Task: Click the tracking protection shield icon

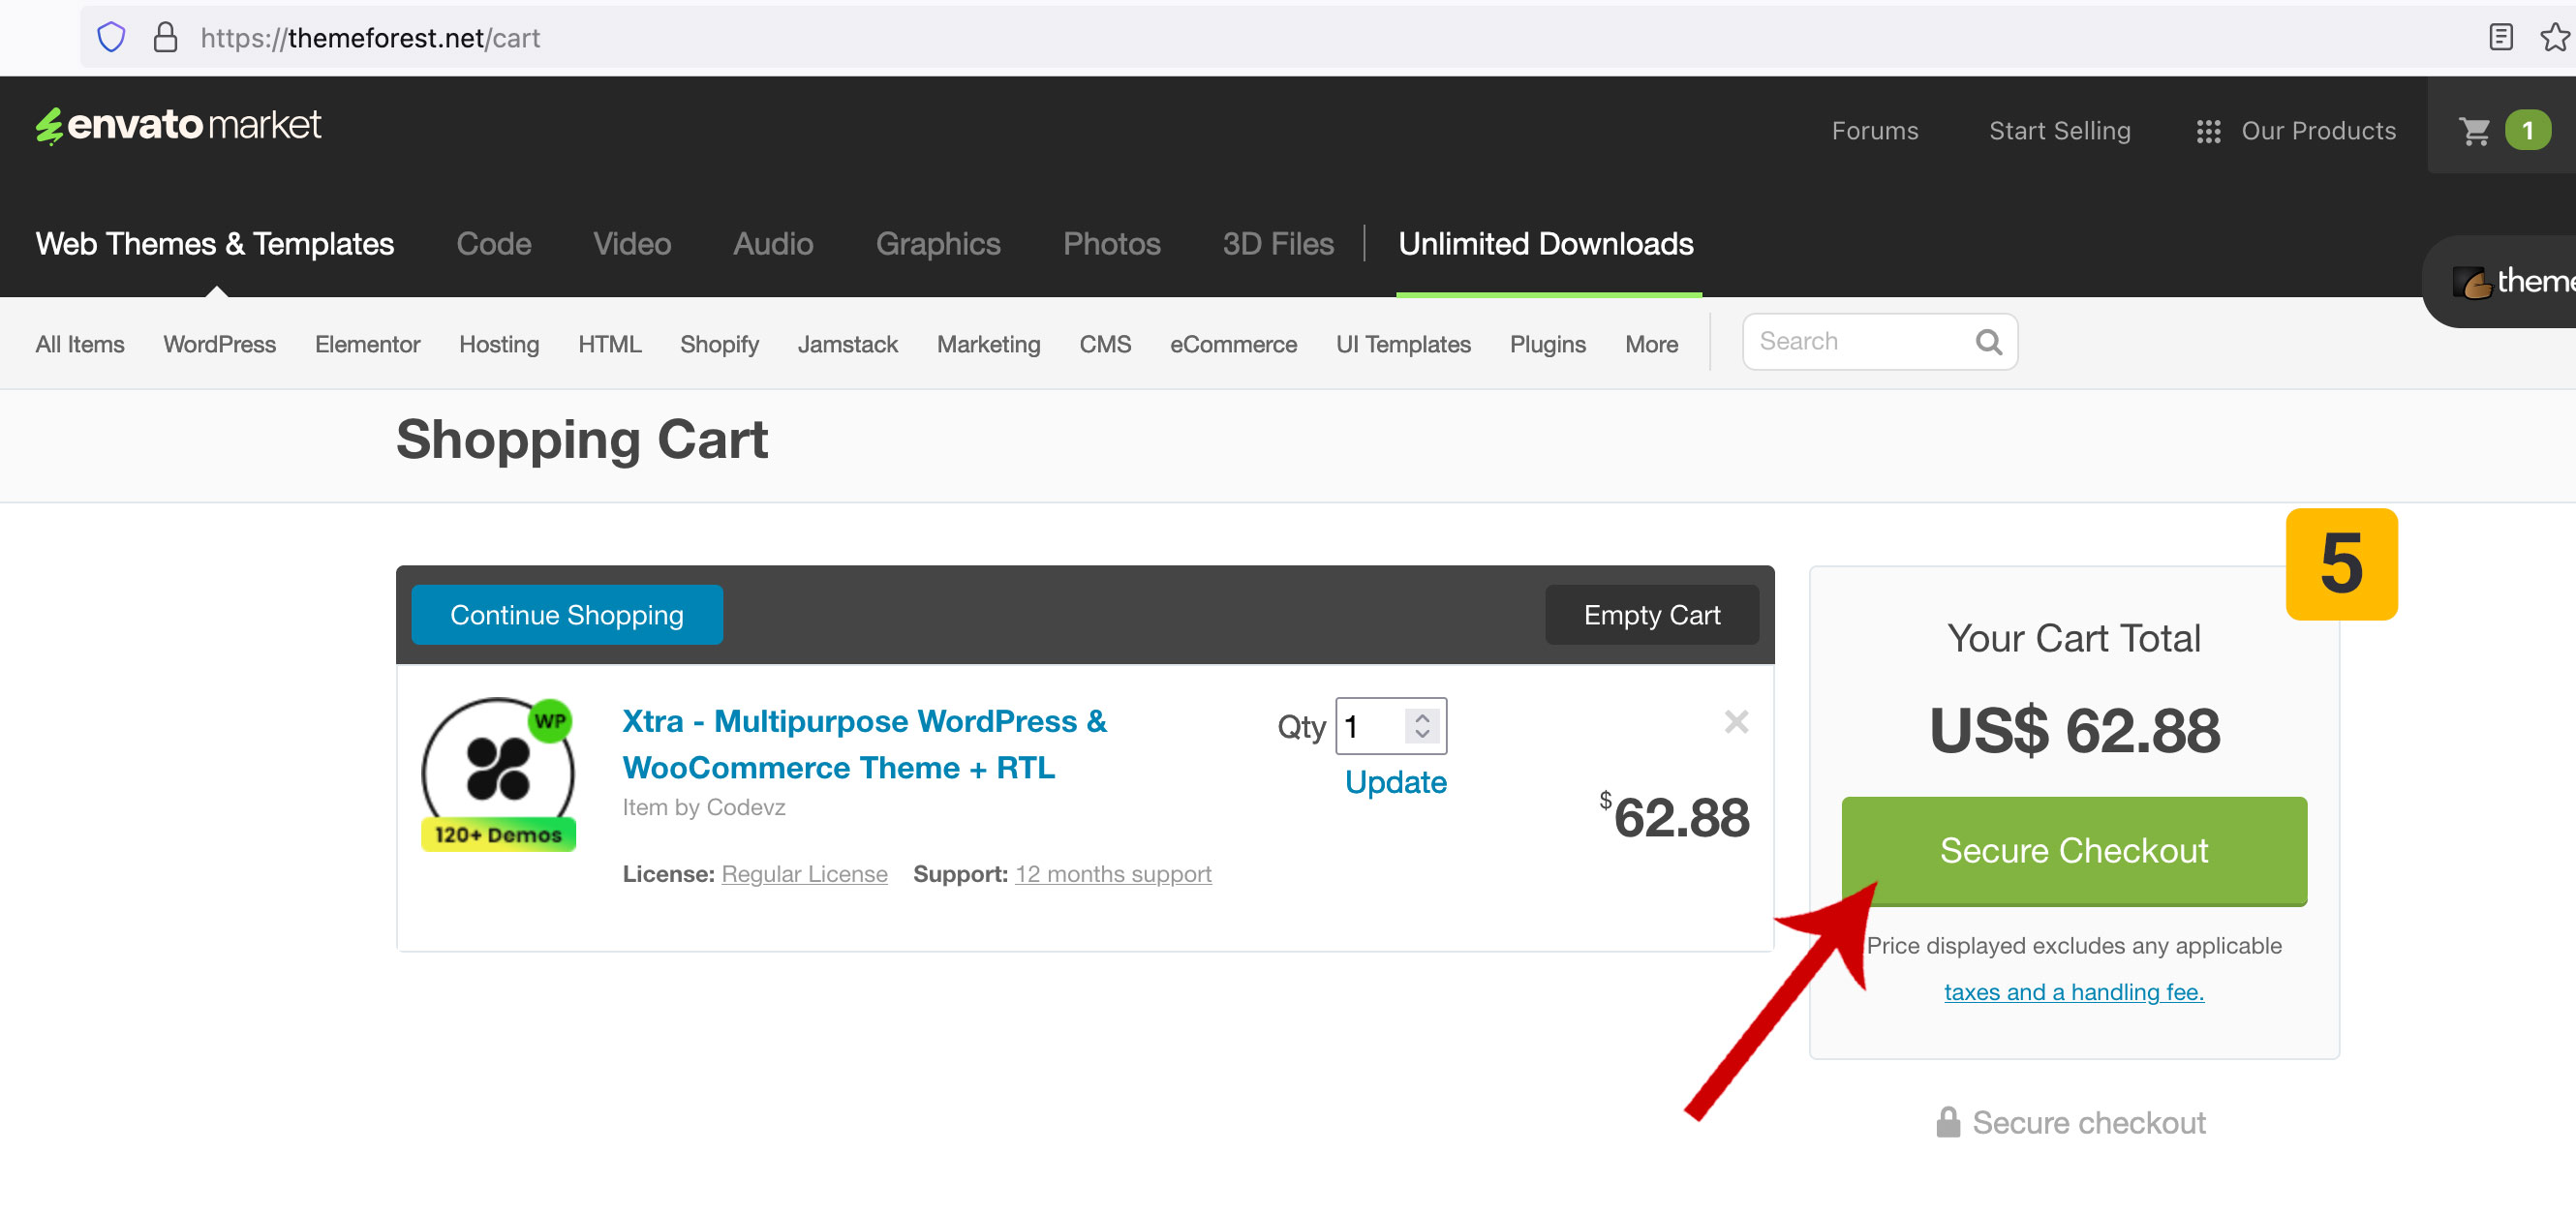Action: coord(111,38)
